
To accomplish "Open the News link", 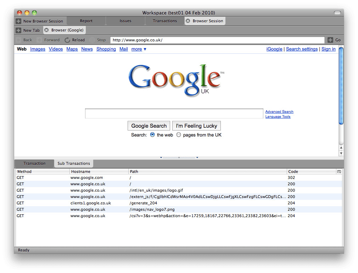I will 87,49.
